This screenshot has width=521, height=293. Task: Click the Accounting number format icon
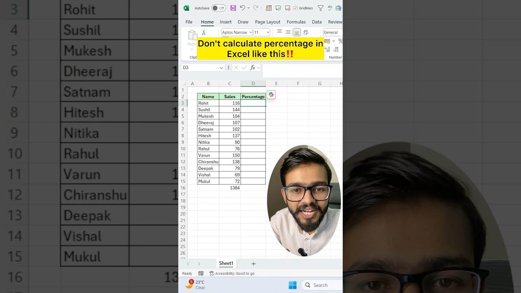pyautogui.click(x=327, y=41)
